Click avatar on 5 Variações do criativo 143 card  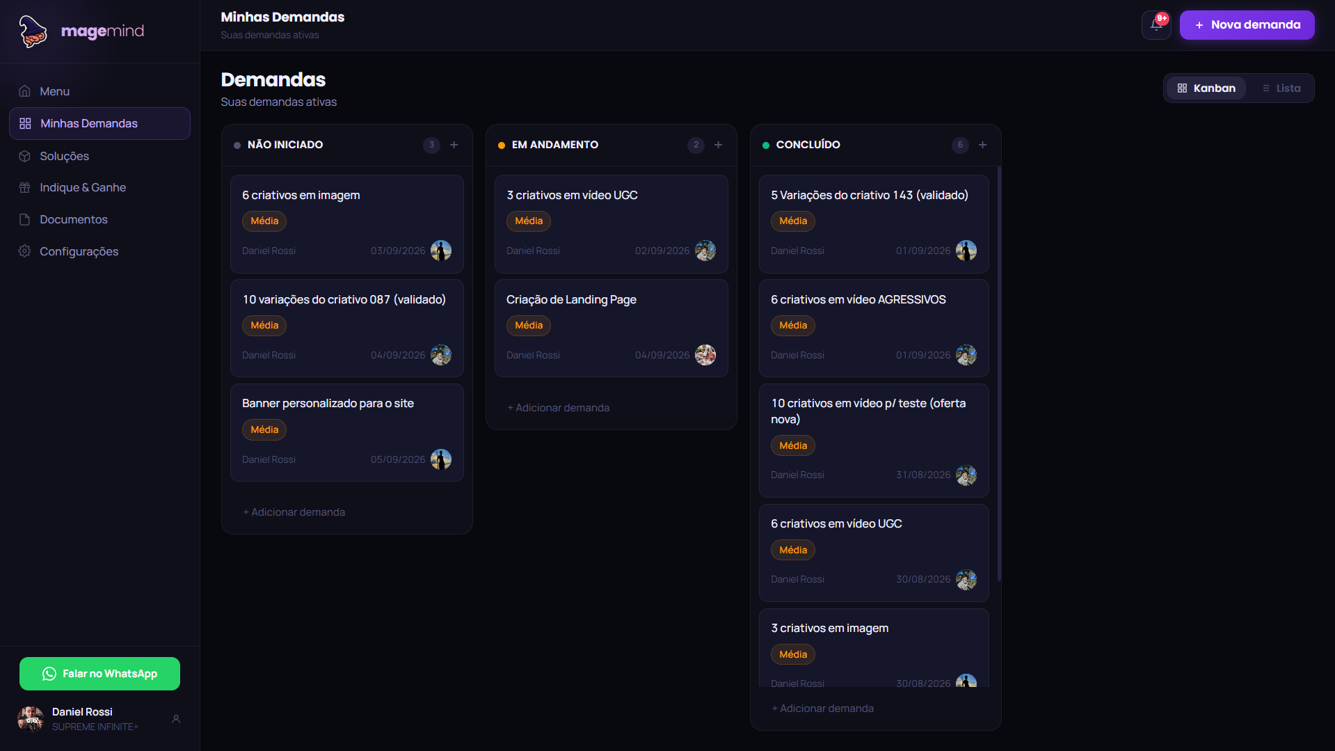(966, 251)
